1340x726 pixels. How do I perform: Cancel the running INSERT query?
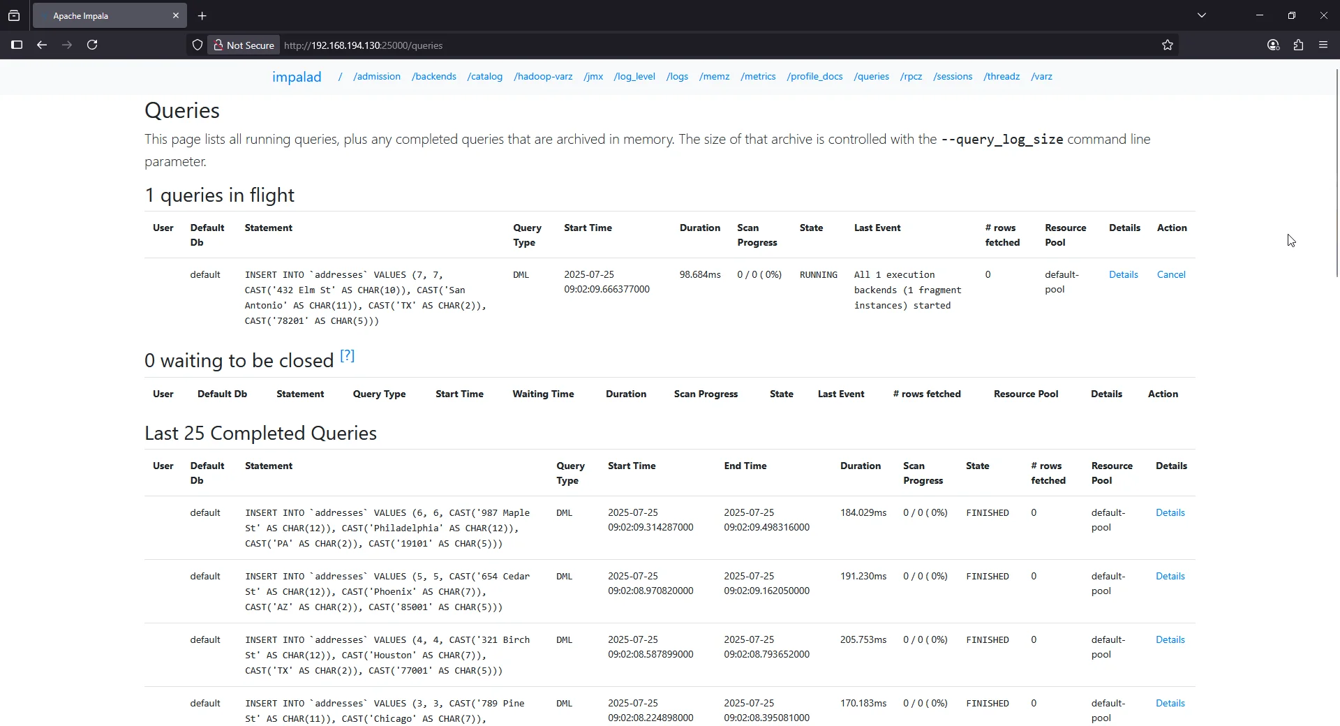(x=1171, y=275)
